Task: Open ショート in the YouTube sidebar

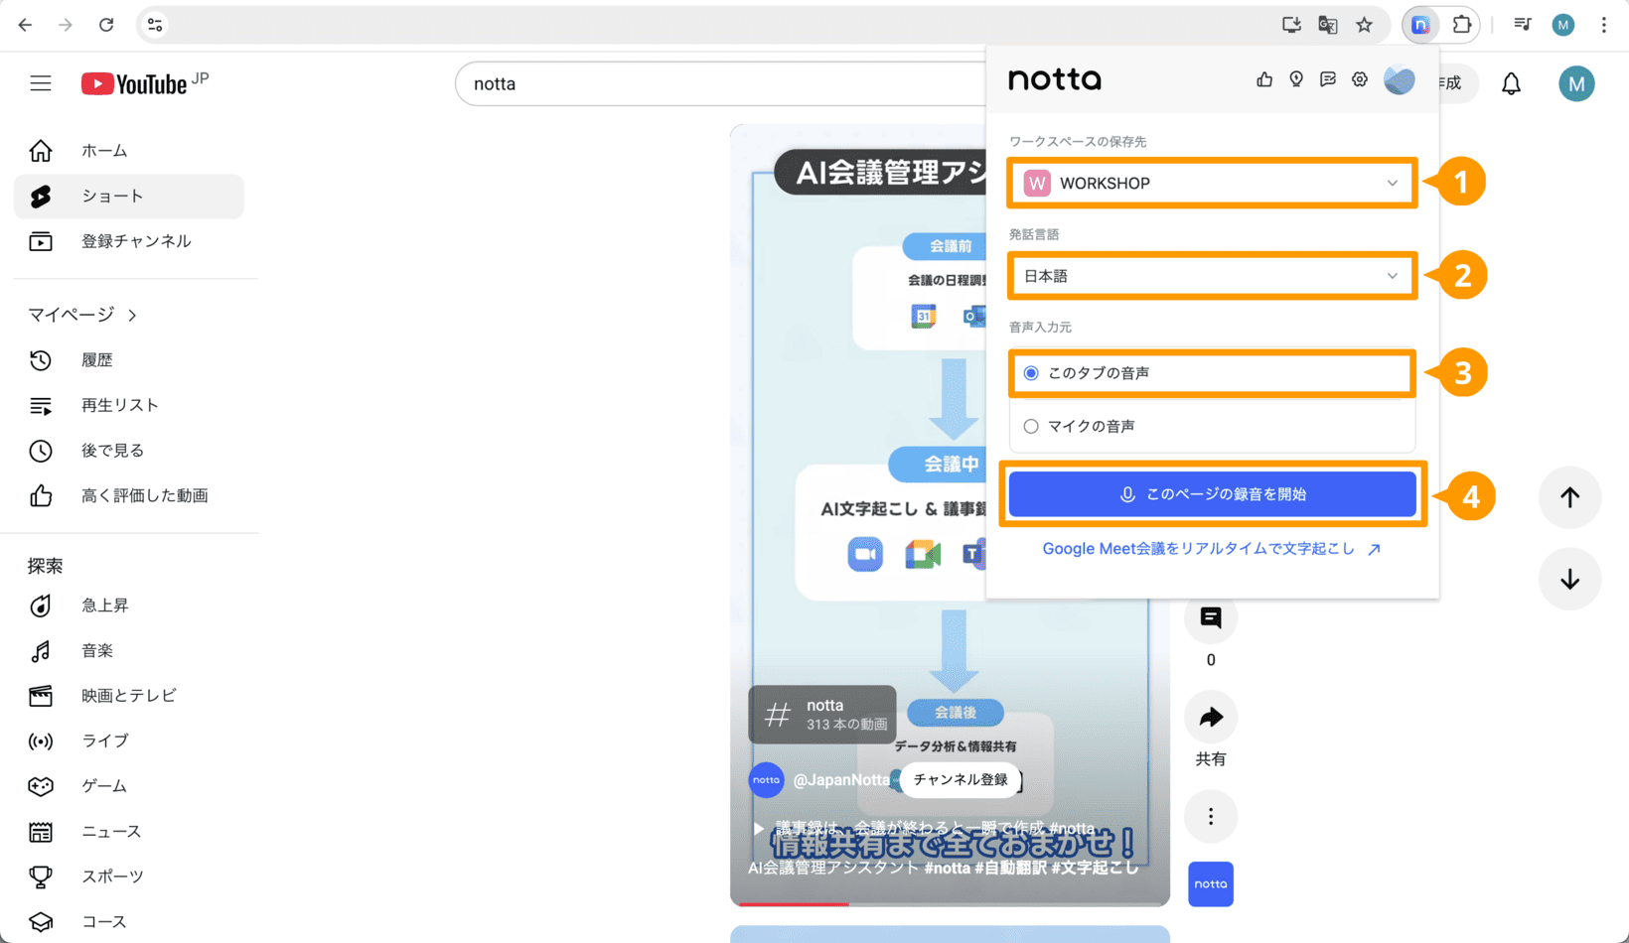Action: pyautogui.click(x=129, y=197)
